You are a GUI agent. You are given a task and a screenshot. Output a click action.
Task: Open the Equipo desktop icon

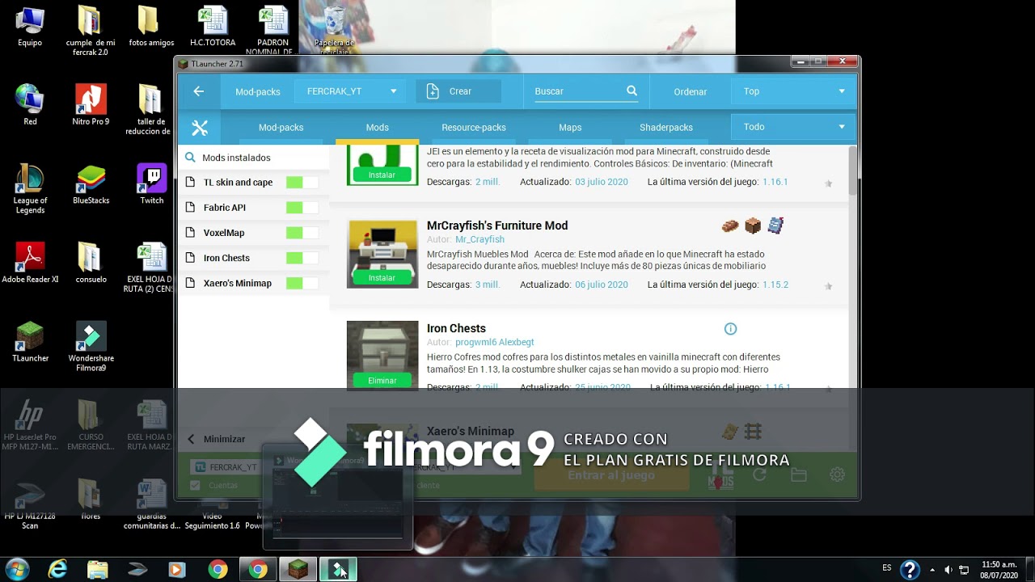pyautogui.click(x=30, y=27)
